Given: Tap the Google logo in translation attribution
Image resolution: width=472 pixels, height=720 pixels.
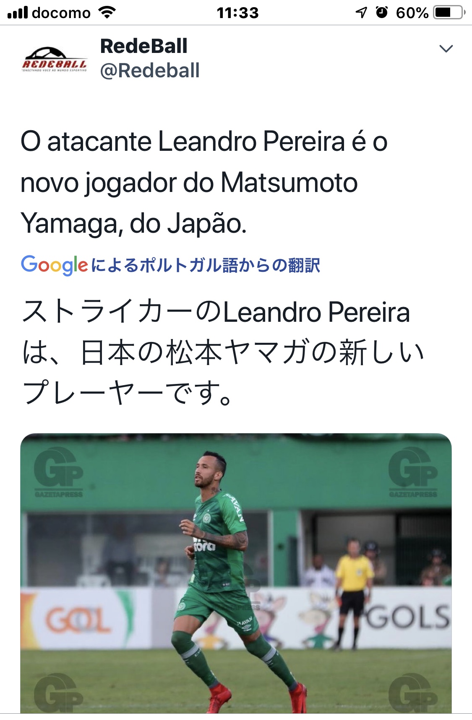Looking at the screenshot, I should (55, 265).
